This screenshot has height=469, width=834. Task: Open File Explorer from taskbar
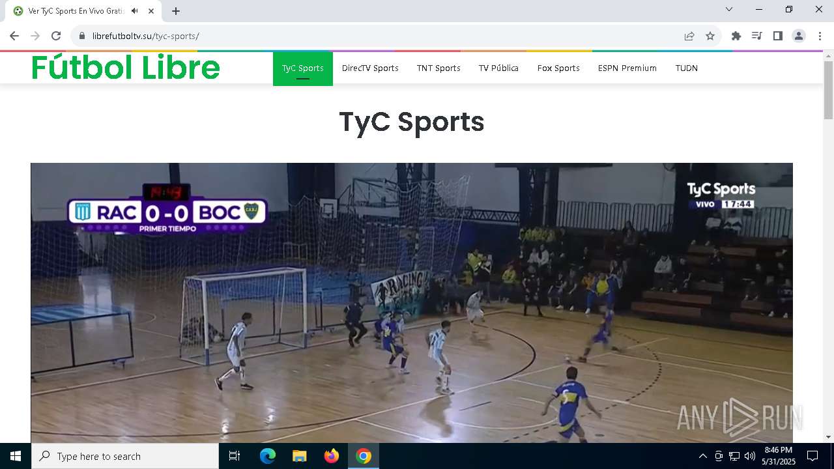coord(300,456)
